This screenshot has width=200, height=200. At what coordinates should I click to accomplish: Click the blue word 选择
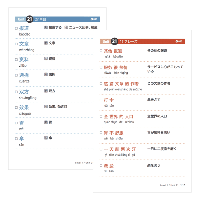(x=24, y=75)
